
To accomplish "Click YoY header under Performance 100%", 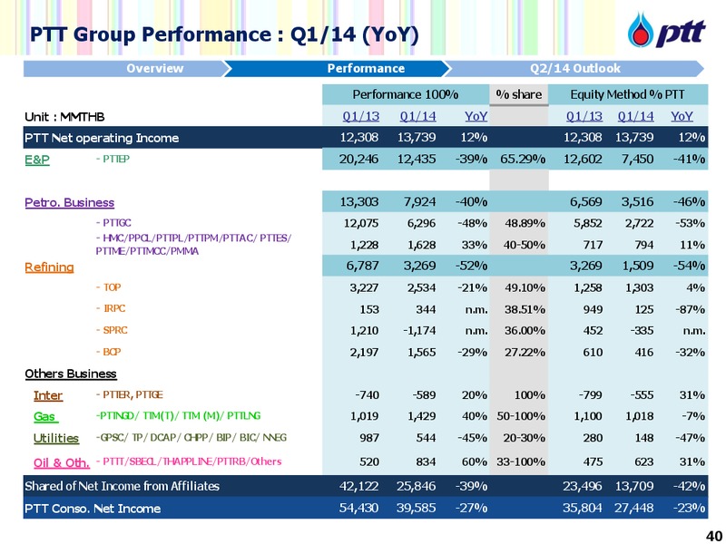I will pyautogui.click(x=476, y=116).
